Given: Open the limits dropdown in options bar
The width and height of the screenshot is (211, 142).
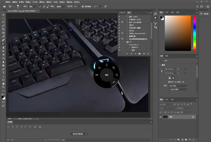Looking at the screenshot, I should click(60, 6).
